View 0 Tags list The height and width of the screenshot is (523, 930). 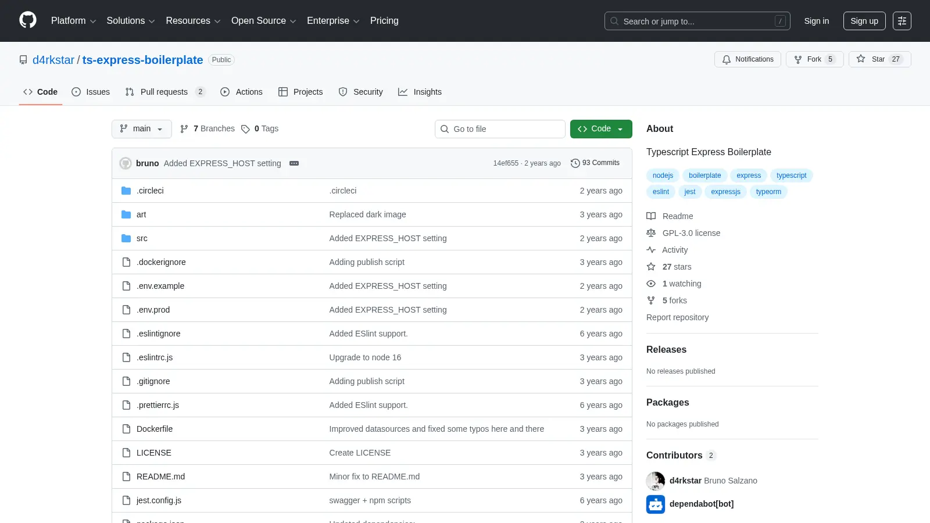pos(260,128)
